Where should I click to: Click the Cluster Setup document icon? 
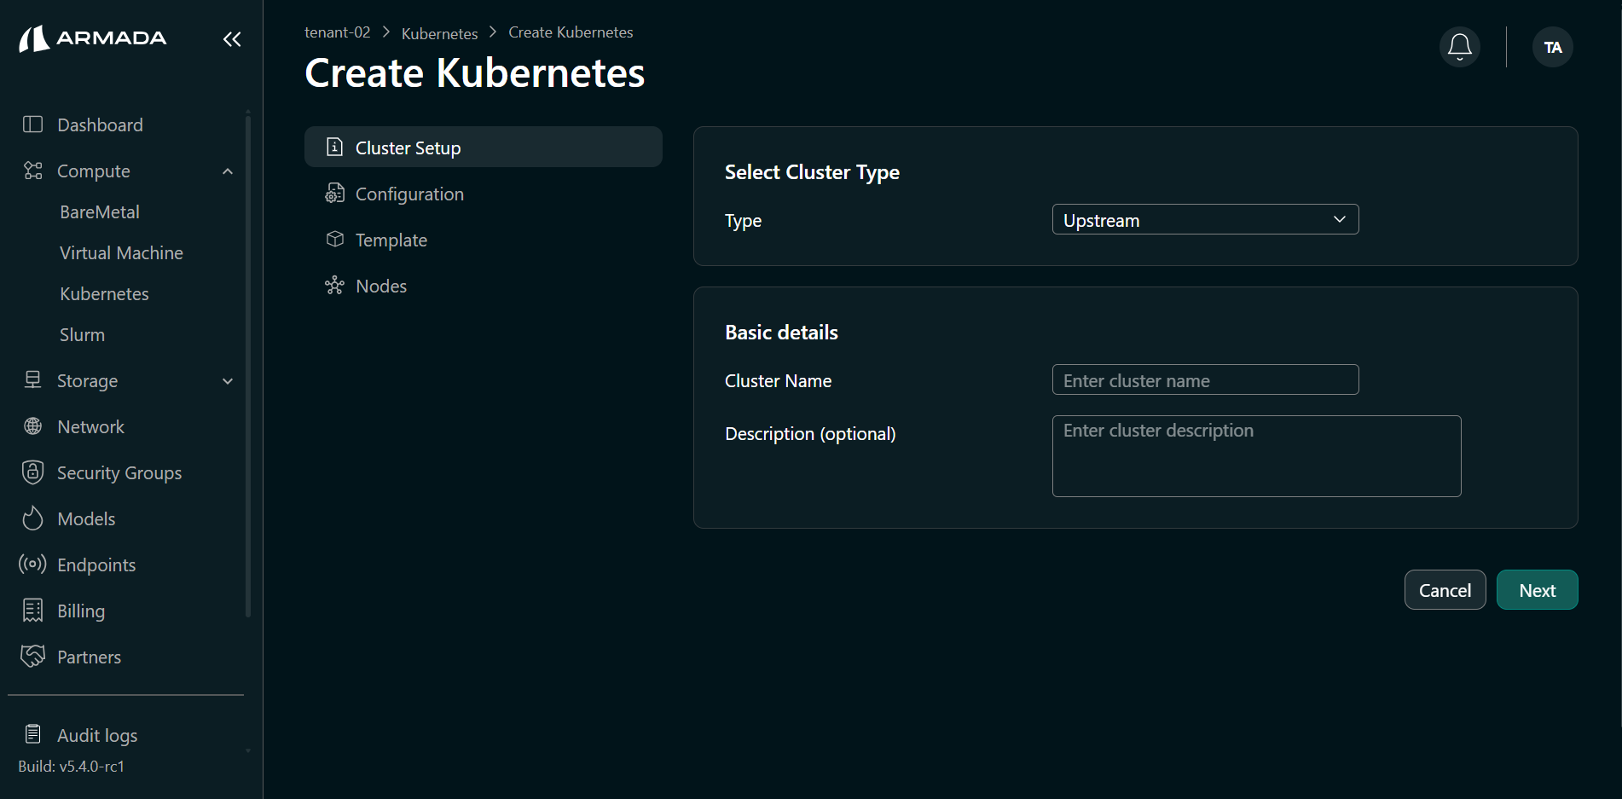[x=335, y=148]
